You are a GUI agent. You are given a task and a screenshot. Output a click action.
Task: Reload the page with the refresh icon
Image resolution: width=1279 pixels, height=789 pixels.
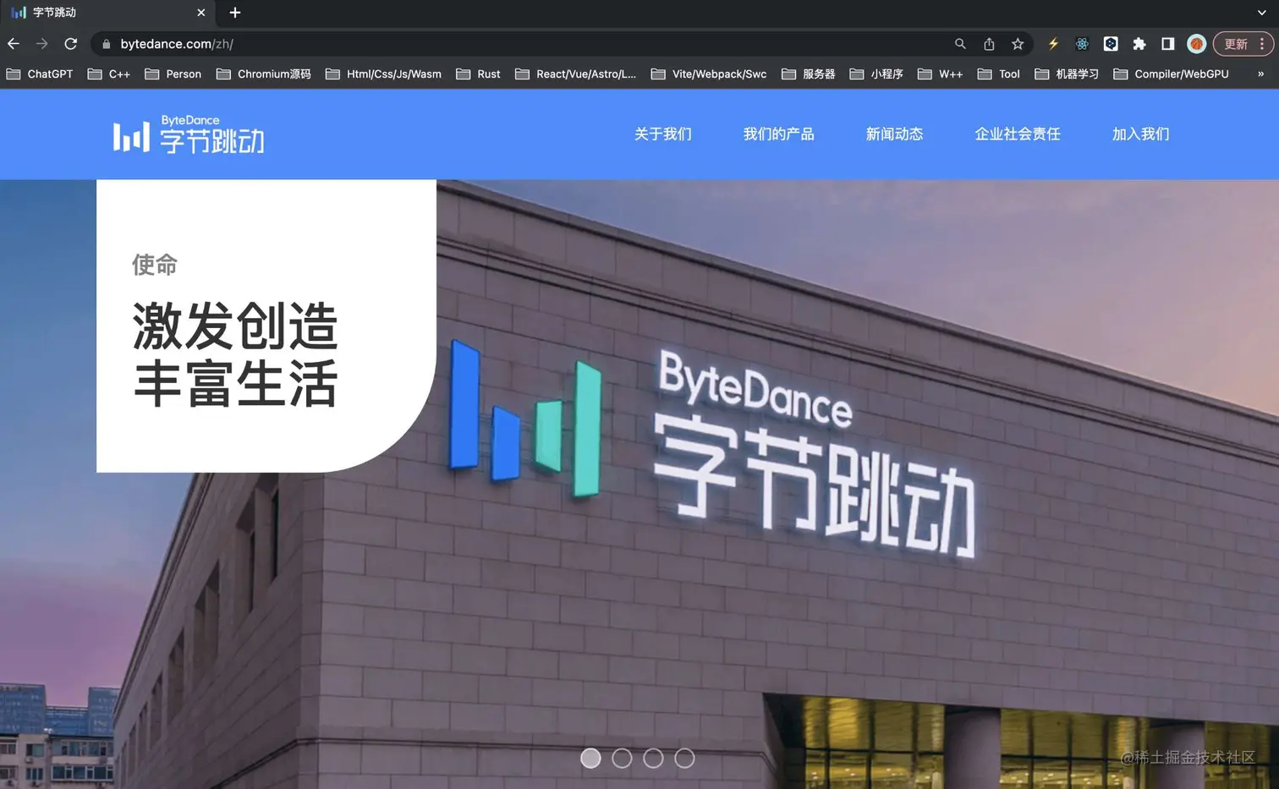pyautogui.click(x=71, y=44)
